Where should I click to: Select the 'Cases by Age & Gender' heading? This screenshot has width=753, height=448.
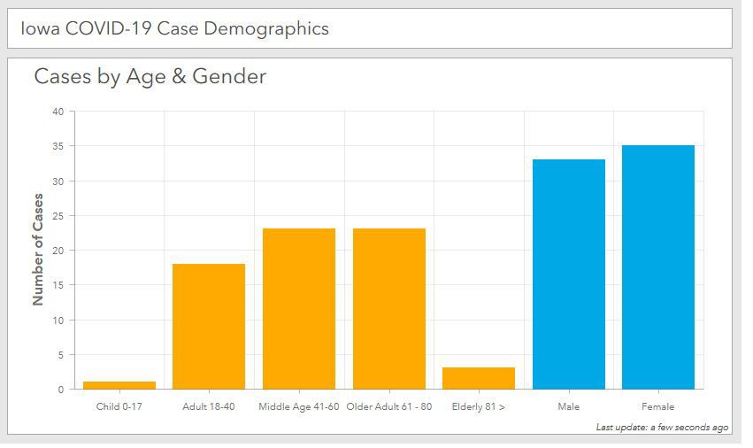click(150, 77)
